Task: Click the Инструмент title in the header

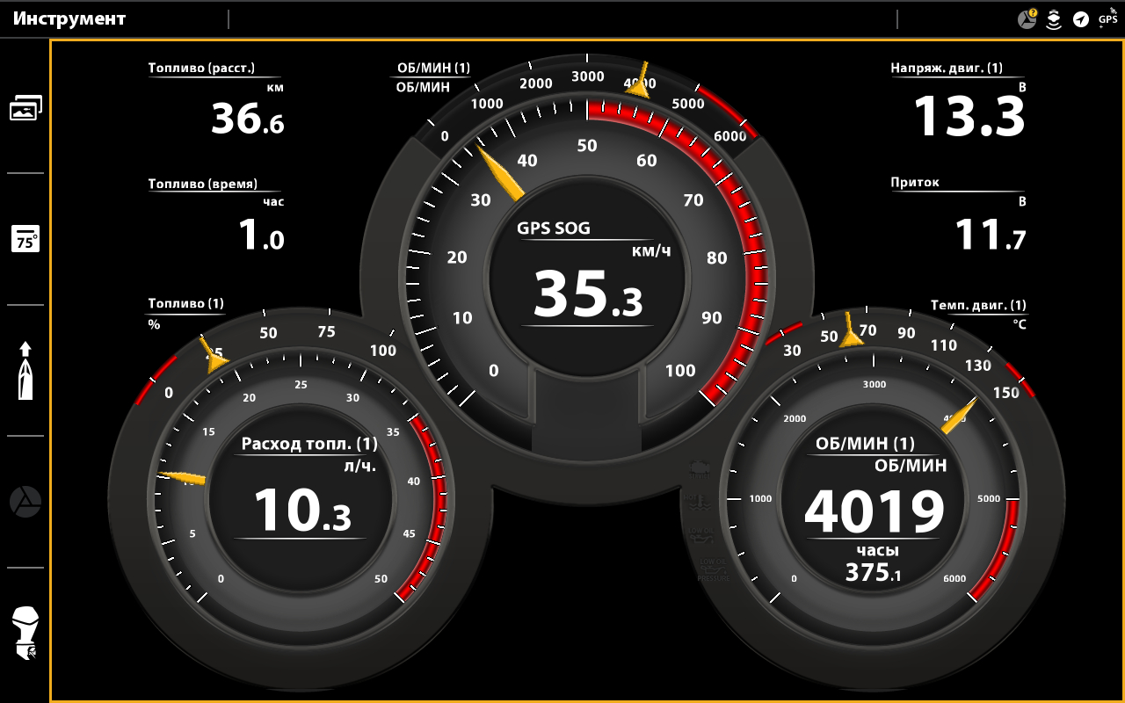Action: tap(69, 19)
